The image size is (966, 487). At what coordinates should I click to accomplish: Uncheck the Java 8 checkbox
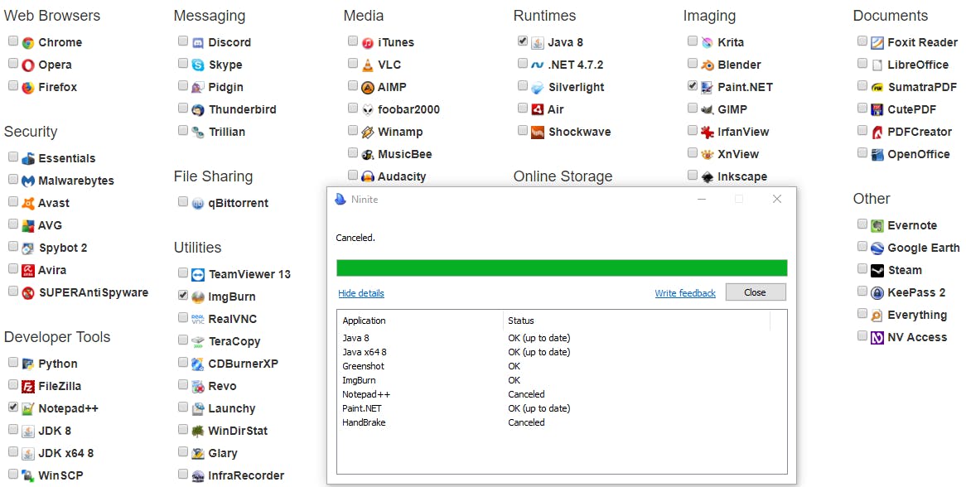click(523, 41)
